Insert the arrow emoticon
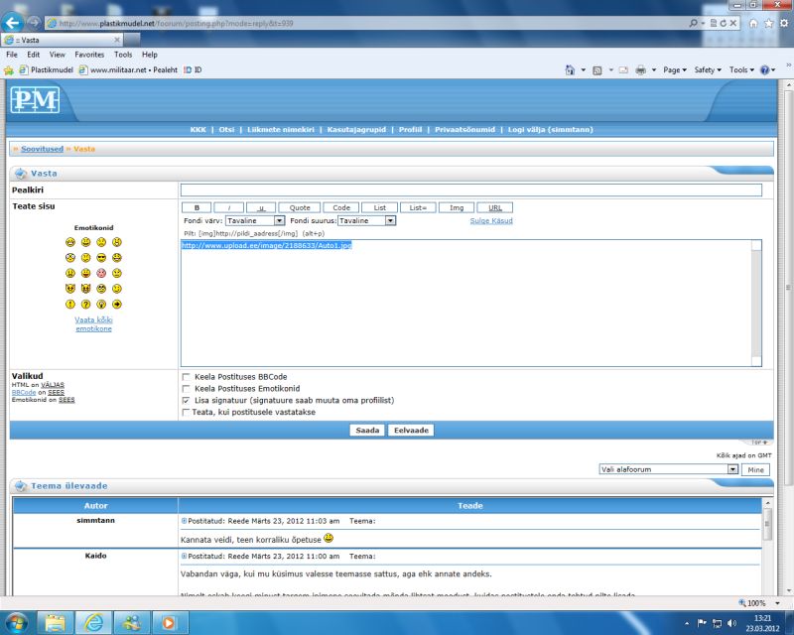This screenshot has height=635, width=794. pyautogui.click(x=116, y=304)
